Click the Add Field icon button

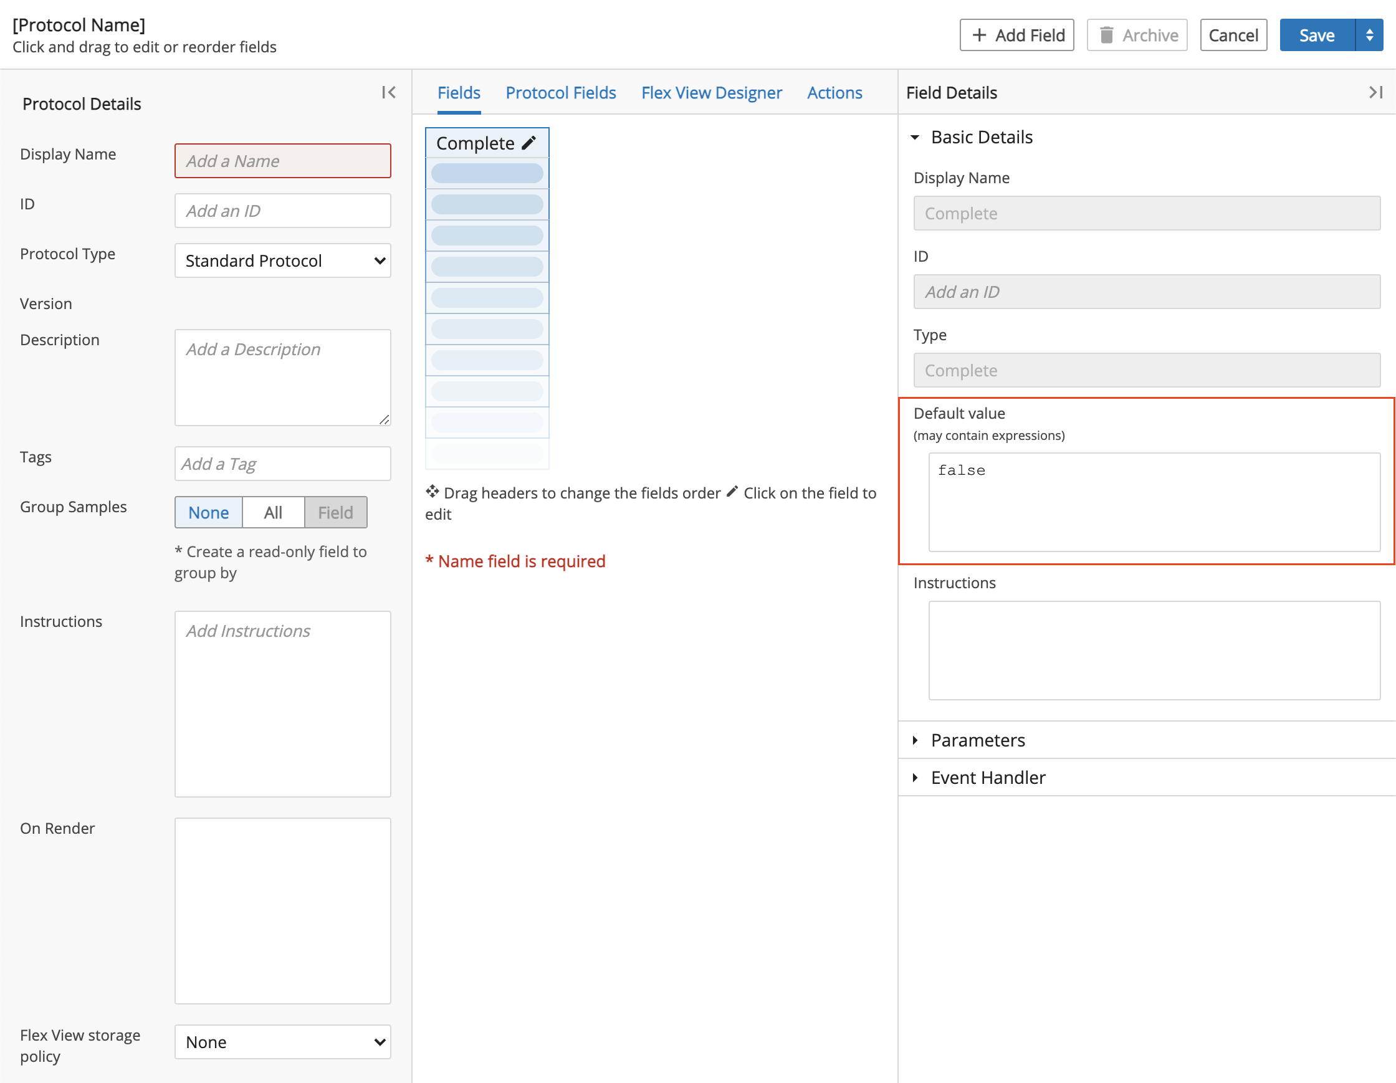point(1019,35)
